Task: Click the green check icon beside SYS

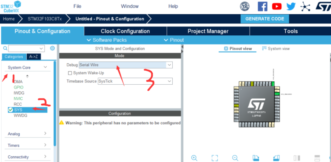Action: (x=11, y=110)
